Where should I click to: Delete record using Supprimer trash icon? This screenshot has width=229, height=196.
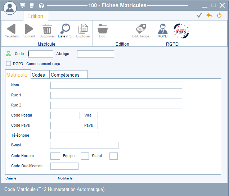tap(47, 29)
